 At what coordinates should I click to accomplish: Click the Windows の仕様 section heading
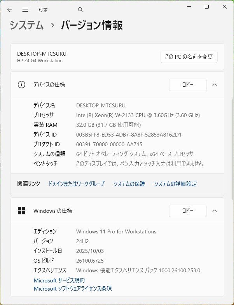pos(53,211)
